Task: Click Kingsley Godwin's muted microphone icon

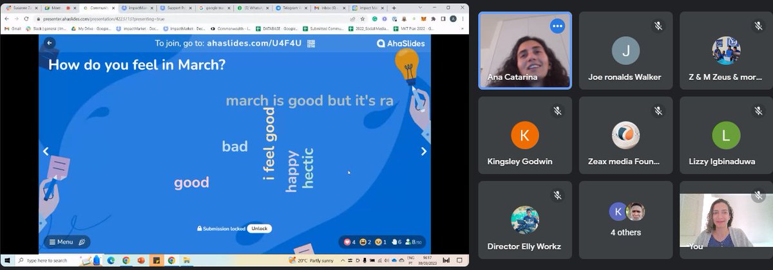Action: (557, 111)
